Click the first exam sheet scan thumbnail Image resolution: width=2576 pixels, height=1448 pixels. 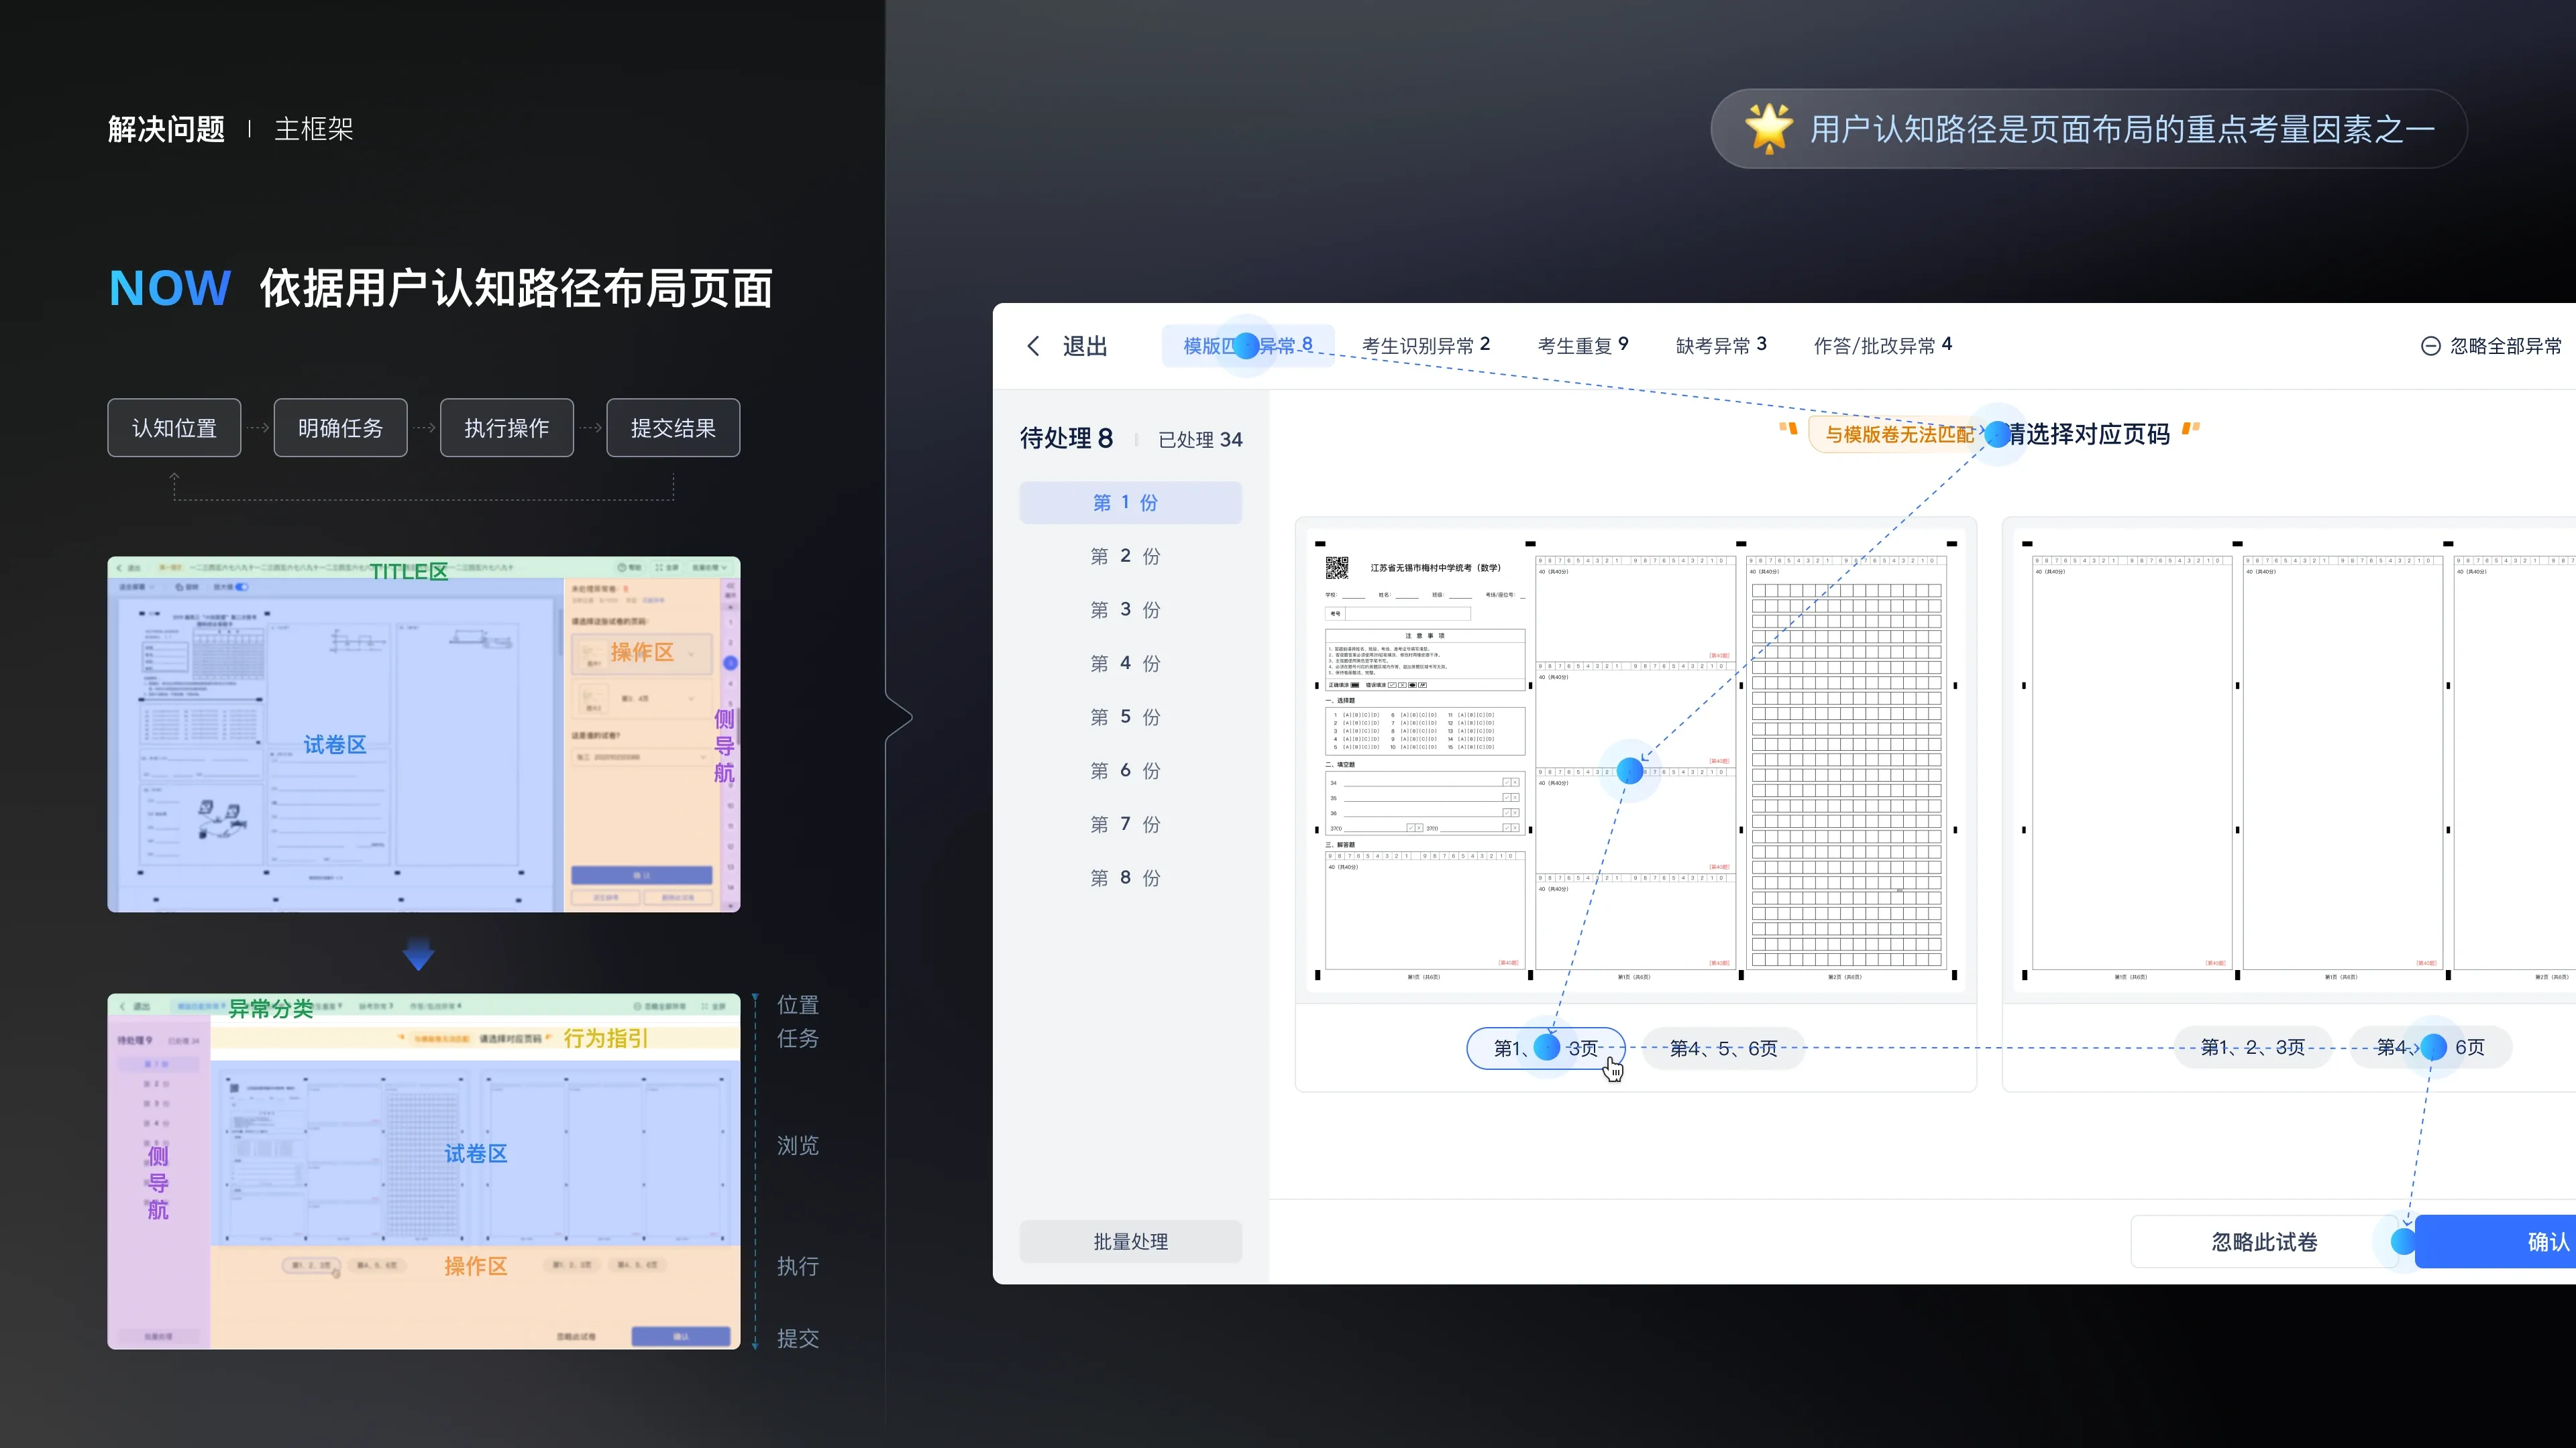1635,760
